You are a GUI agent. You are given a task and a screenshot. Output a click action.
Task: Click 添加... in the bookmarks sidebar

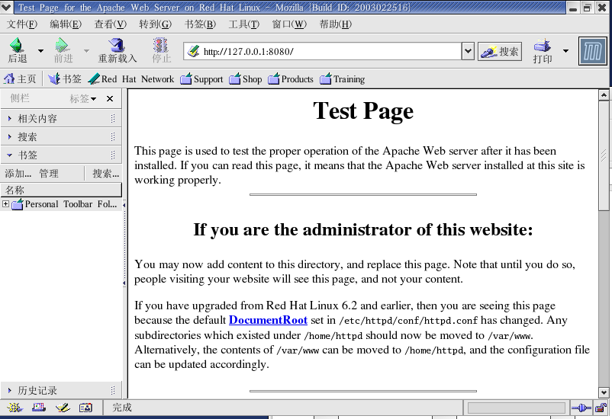[x=18, y=174]
